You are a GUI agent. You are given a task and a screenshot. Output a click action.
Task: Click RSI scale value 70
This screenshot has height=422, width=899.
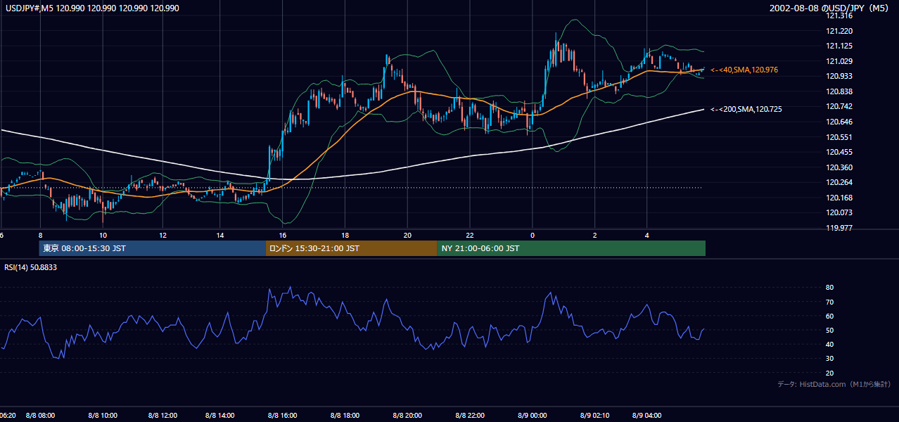tap(829, 302)
